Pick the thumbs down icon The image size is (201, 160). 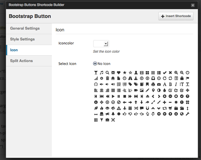(x=130, y=114)
